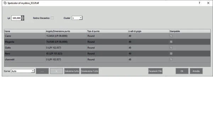Cancel with the Annulla button
Screen dimensions: 213x134
pyautogui.click(x=196, y=71)
